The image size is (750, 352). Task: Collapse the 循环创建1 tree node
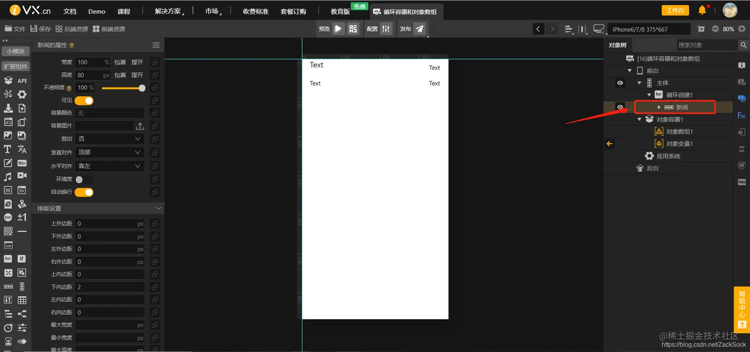pos(649,95)
